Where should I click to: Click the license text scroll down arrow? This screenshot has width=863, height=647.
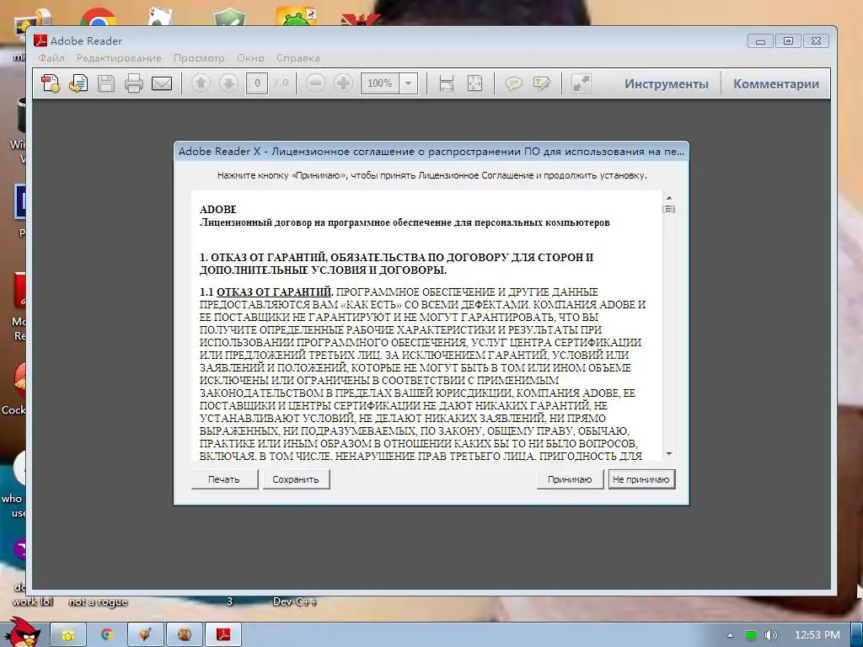[x=669, y=454]
